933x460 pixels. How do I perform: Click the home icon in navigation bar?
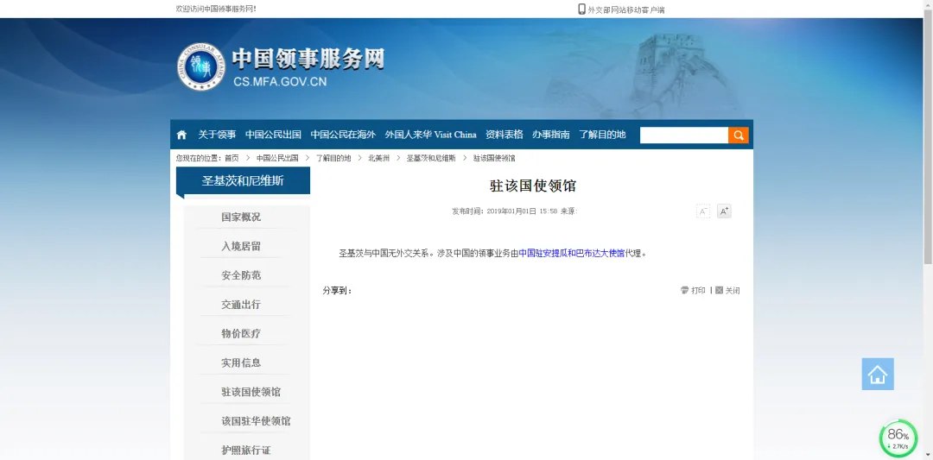point(181,135)
